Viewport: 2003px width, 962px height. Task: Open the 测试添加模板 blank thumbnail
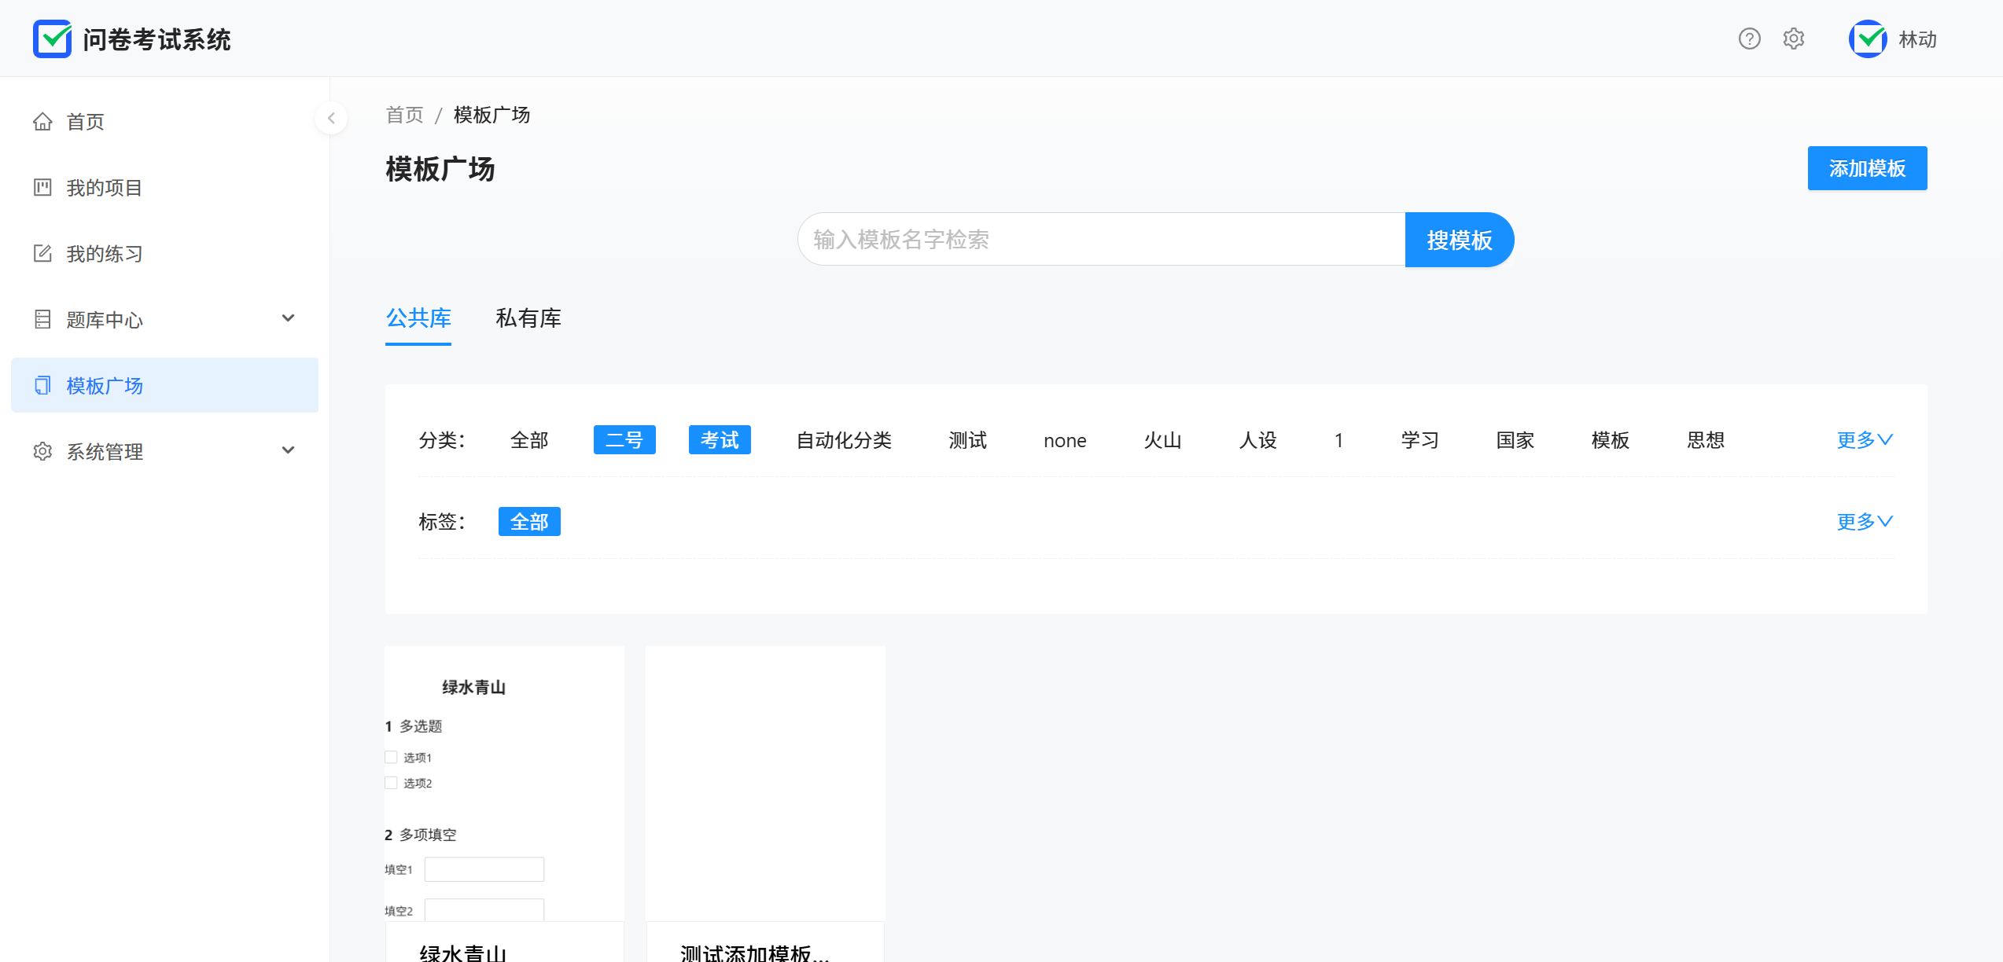[764, 783]
